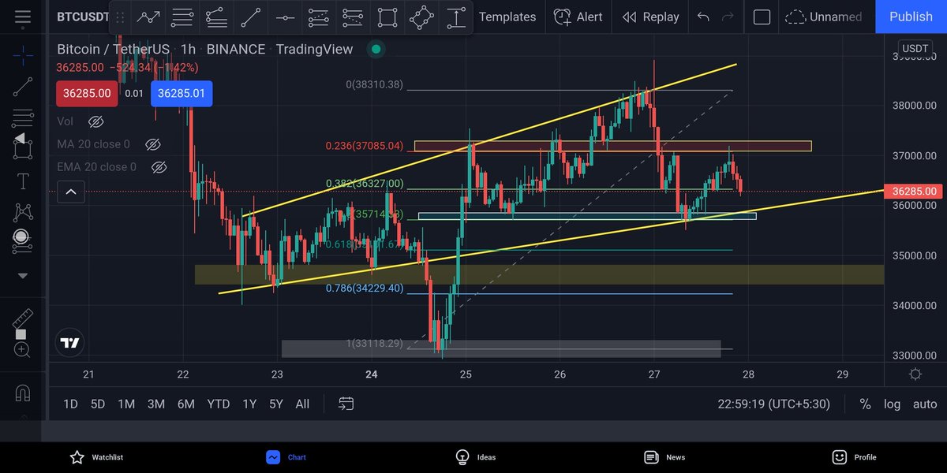This screenshot has height=473, width=947.
Task: Start bar Replay
Action: pyautogui.click(x=650, y=17)
